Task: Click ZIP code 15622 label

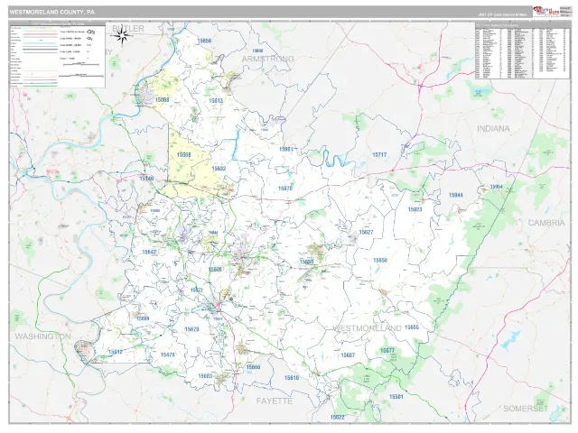Action: click(337, 417)
